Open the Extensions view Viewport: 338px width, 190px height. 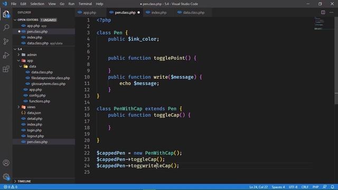click(6, 69)
